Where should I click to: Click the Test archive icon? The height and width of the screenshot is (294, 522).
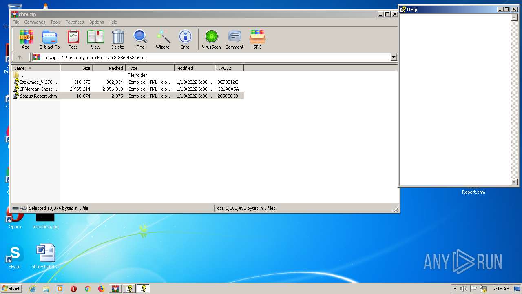(x=73, y=40)
